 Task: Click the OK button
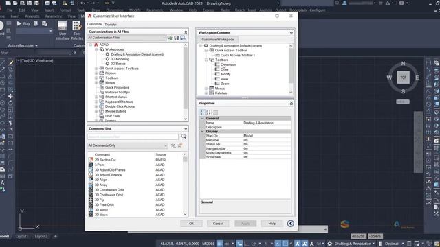(x=191, y=224)
